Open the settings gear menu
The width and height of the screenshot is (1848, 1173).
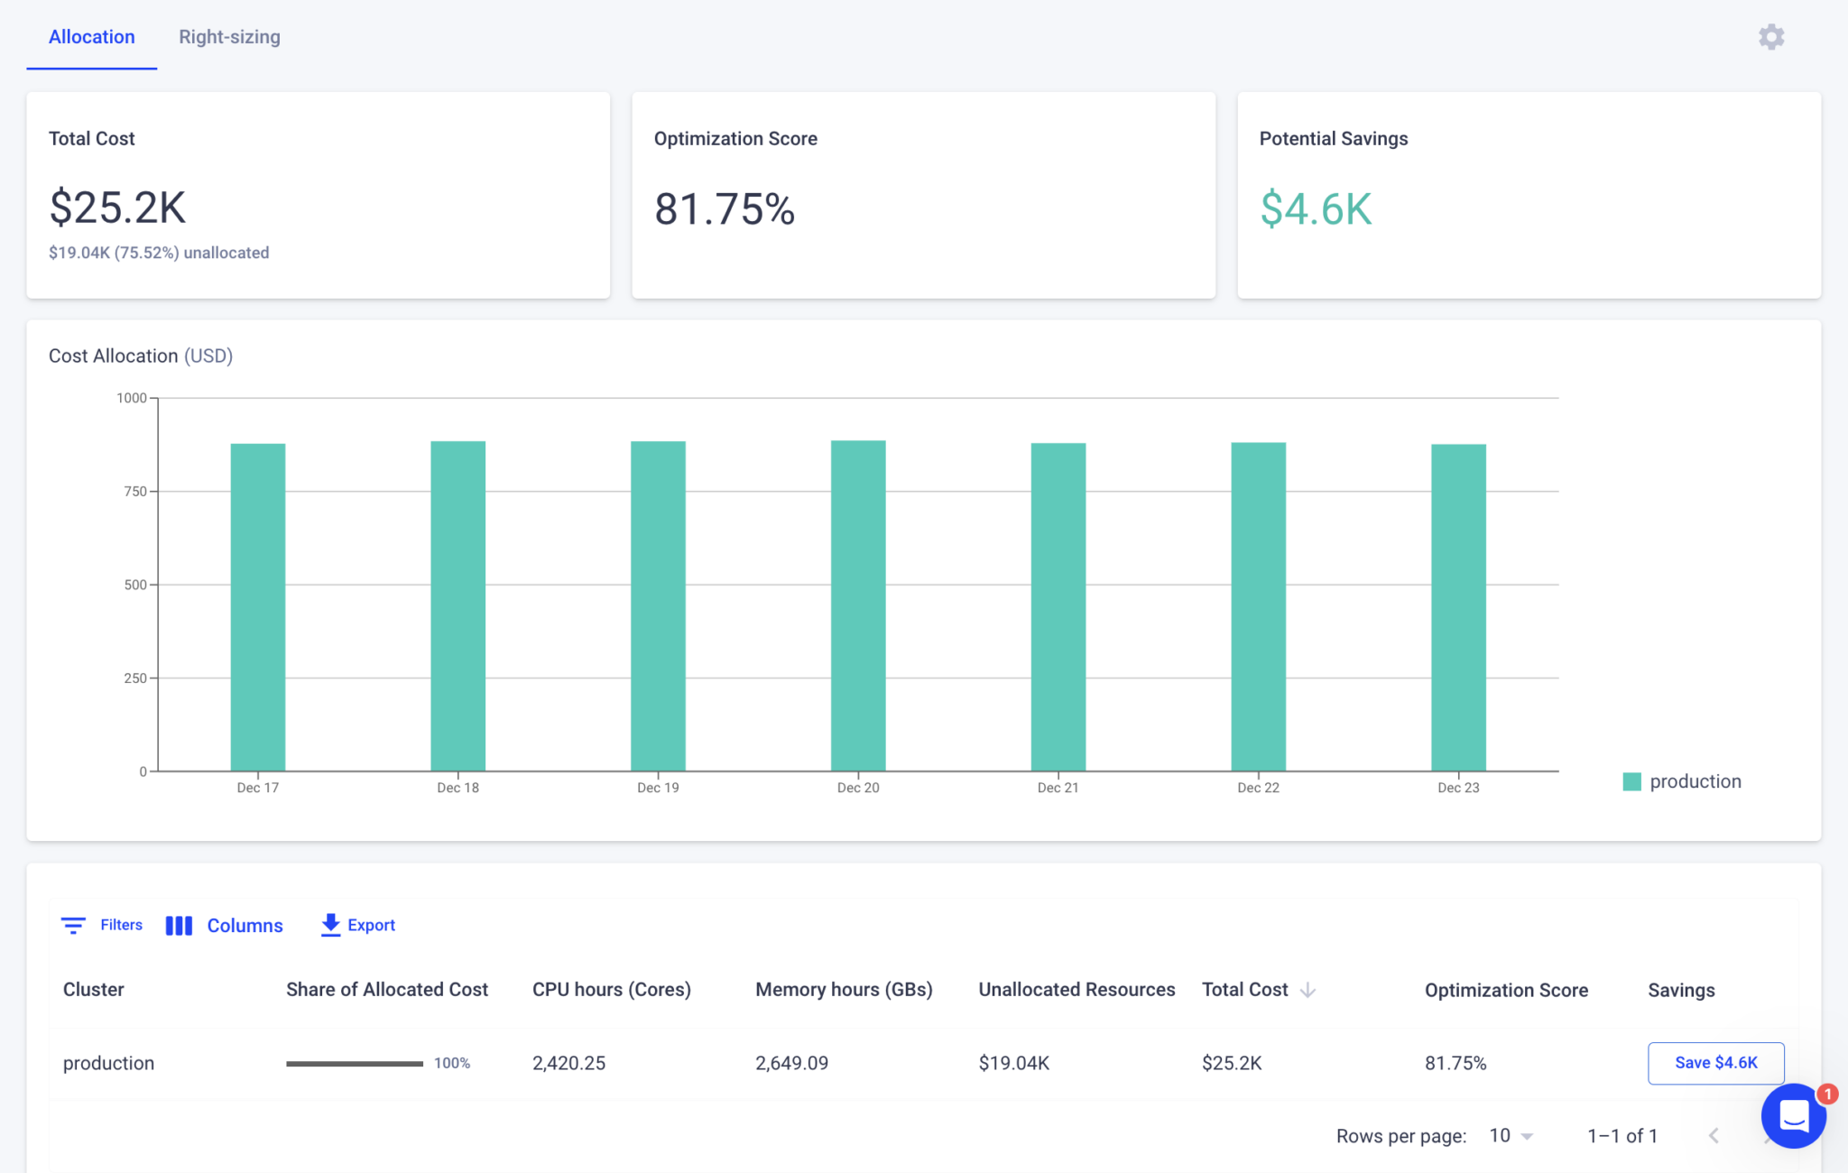[1770, 37]
